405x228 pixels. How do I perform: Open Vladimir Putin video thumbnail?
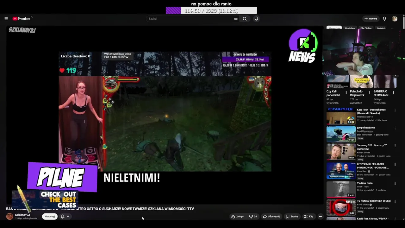pyautogui.click(x=341, y=189)
